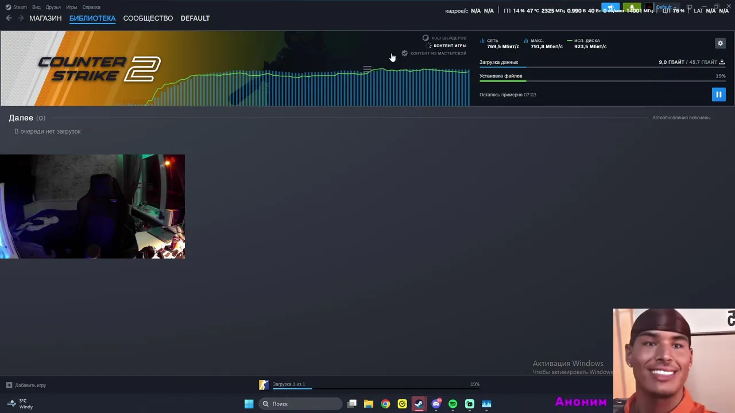Go back with the left arrow
This screenshot has height=413, width=735.
tap(9, 18)
